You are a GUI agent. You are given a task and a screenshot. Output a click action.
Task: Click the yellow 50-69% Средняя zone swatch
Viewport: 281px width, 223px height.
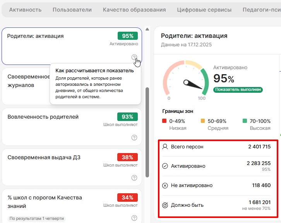(x=203, y=121)
